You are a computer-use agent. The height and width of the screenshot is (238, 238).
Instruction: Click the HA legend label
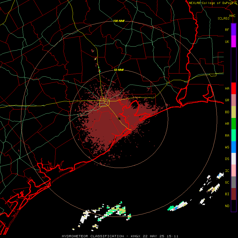pos(227,89)
